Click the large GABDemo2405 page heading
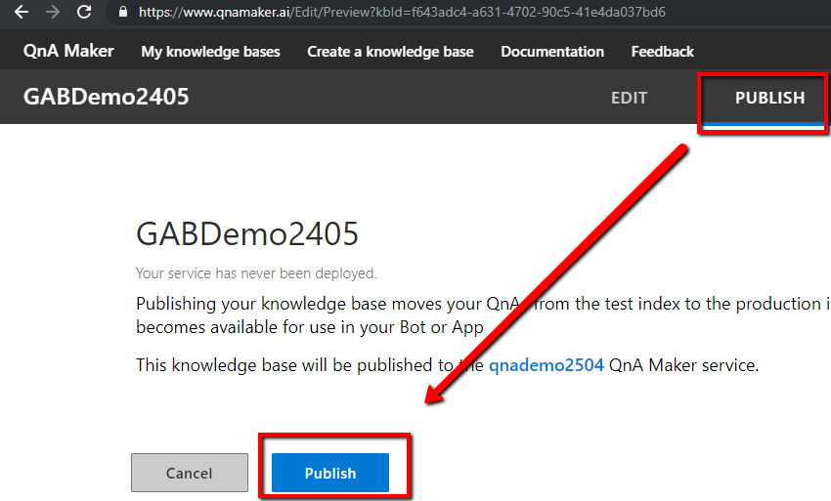Viewport: 831px width, 501px height. [x=247, y=233]
